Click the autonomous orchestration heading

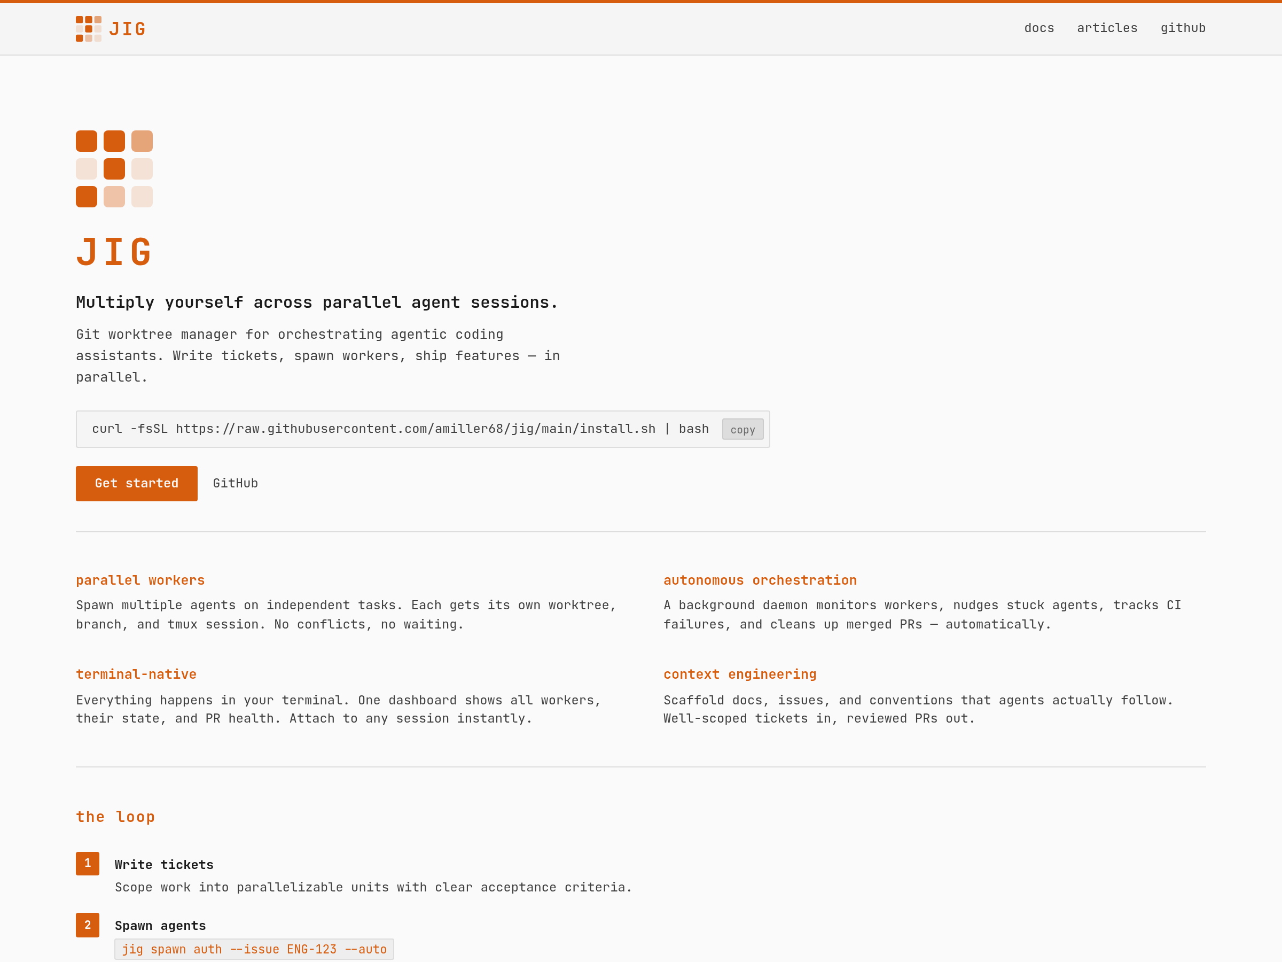pyautogui.click(x=759, y=580)
